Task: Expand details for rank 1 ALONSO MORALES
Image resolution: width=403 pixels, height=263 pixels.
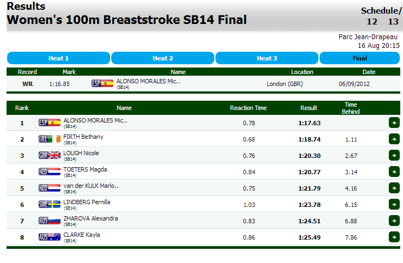Action: pyautogui.click(x=394, y=123)
